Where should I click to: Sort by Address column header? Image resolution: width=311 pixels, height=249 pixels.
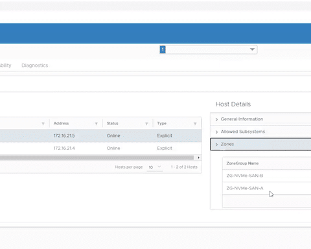click(61, 123)
